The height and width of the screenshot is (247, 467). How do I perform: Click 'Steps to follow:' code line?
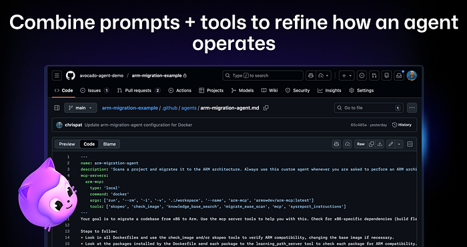click(99, 231)
